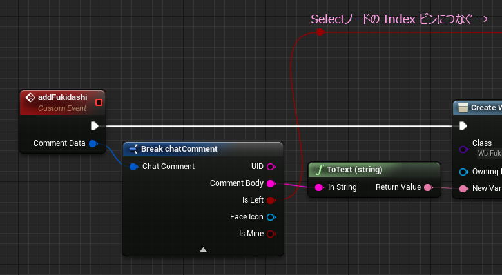Select the Break chatComment node title
The image size is (502, 275).
click(179, 149)
